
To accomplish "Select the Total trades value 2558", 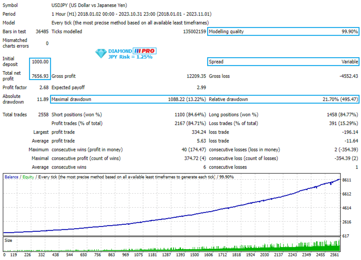I will coord(43,115).
